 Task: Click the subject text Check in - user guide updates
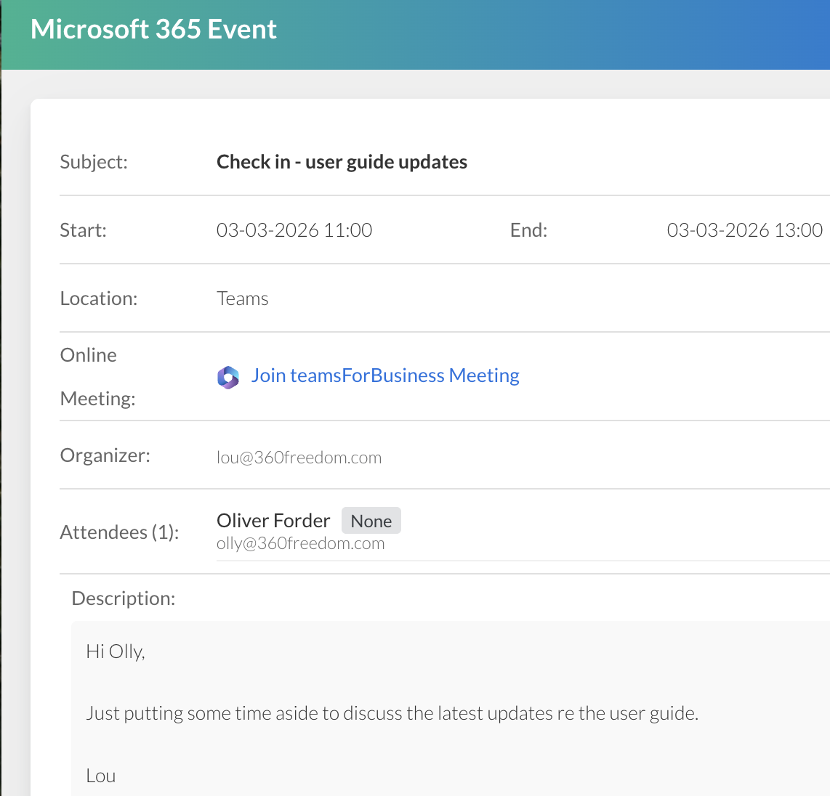342,162
